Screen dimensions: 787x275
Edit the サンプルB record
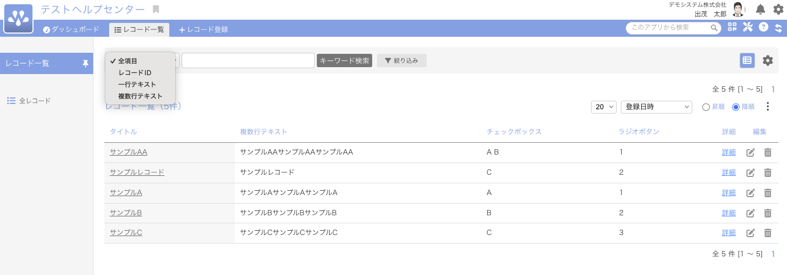pos(751,213)
